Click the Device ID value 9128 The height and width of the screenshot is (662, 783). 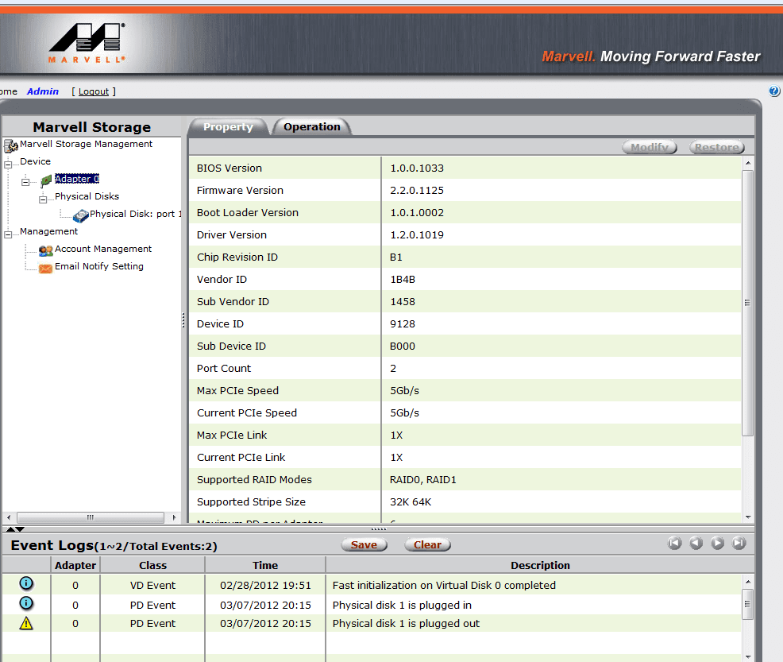click(403, 323)
